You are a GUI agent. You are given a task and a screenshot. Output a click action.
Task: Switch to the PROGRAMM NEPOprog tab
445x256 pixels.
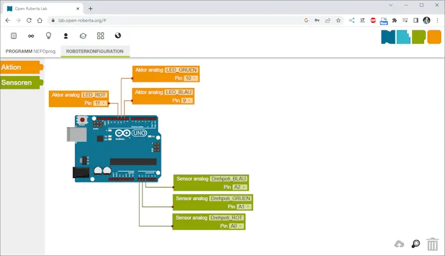pos(30,51)
